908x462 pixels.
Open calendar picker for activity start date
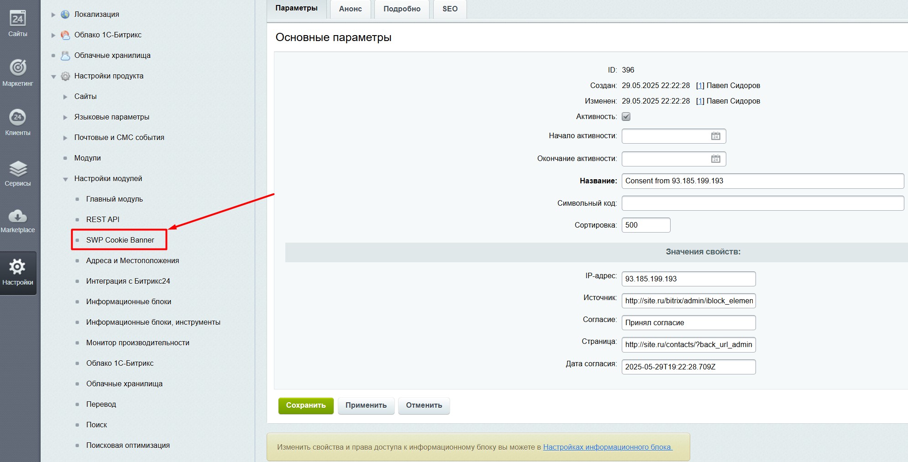click(715, 136)
